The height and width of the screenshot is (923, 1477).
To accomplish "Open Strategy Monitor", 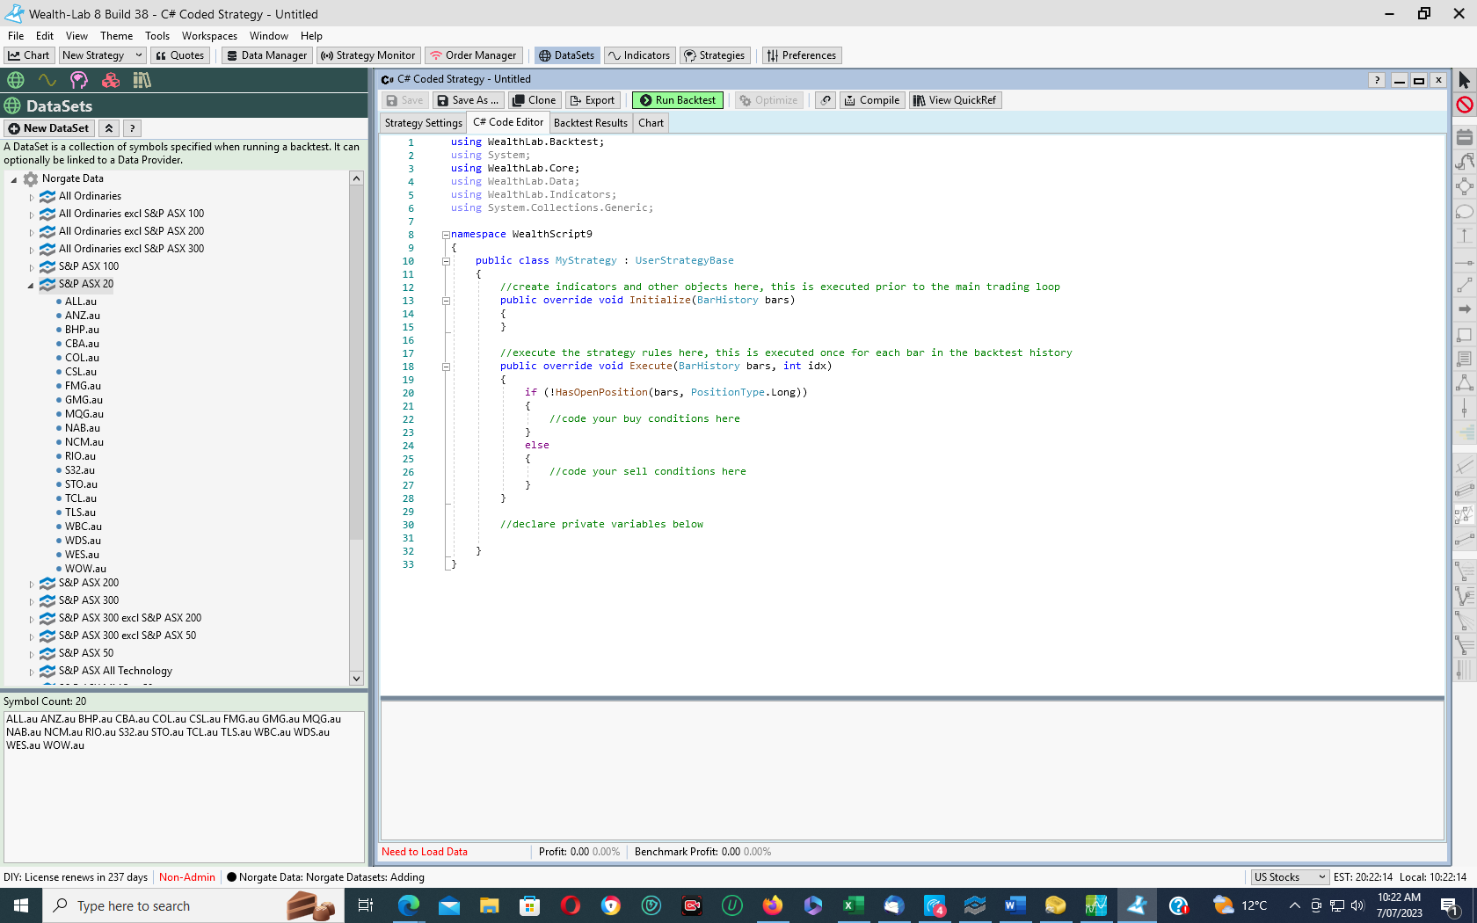I will [367, 55].
